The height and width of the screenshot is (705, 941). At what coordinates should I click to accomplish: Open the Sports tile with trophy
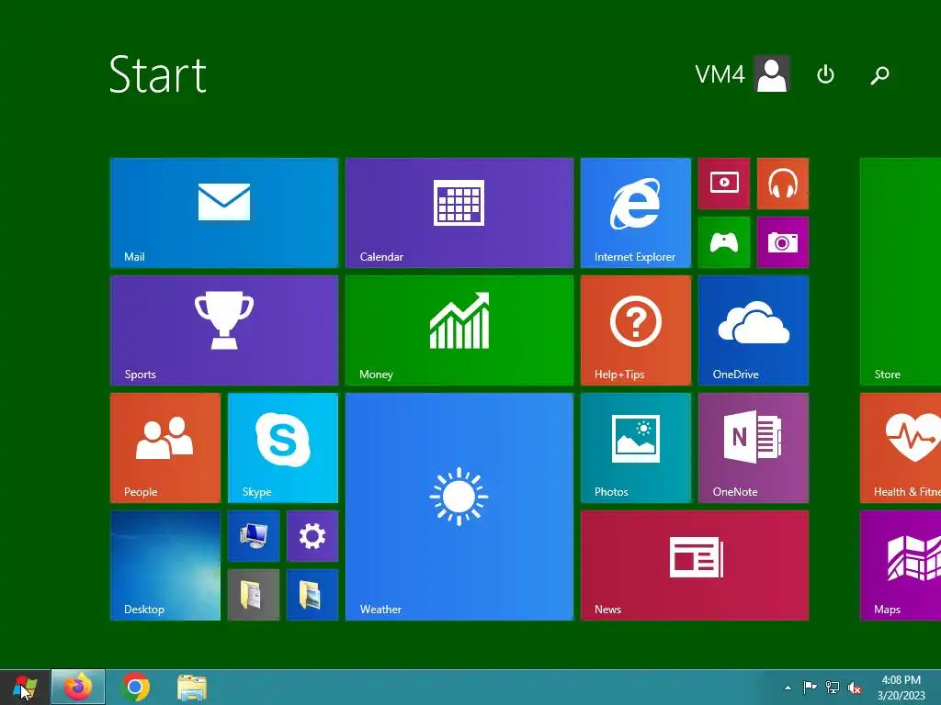tap(224, 330)
